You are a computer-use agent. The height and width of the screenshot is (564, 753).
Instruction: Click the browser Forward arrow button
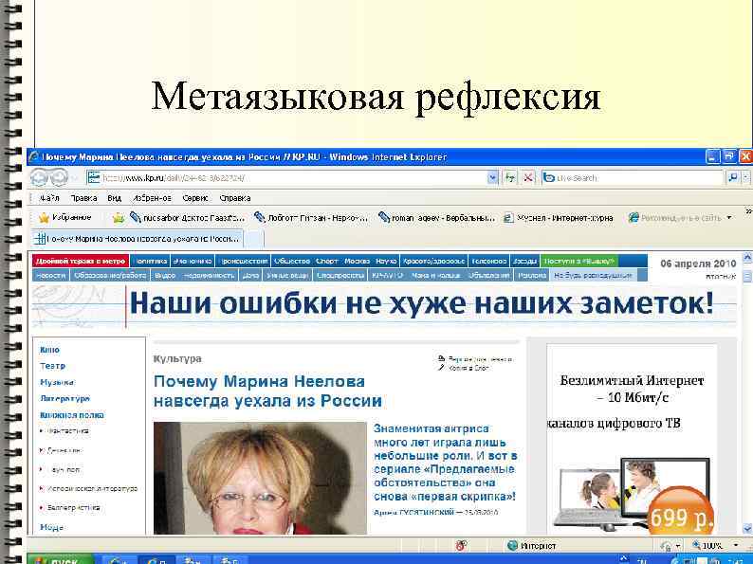[60, 177]
